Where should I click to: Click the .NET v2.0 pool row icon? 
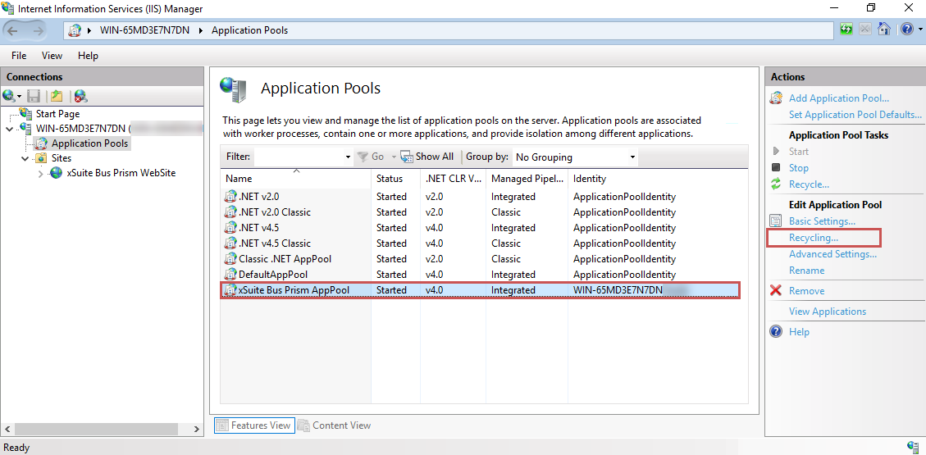click(230, 197)
